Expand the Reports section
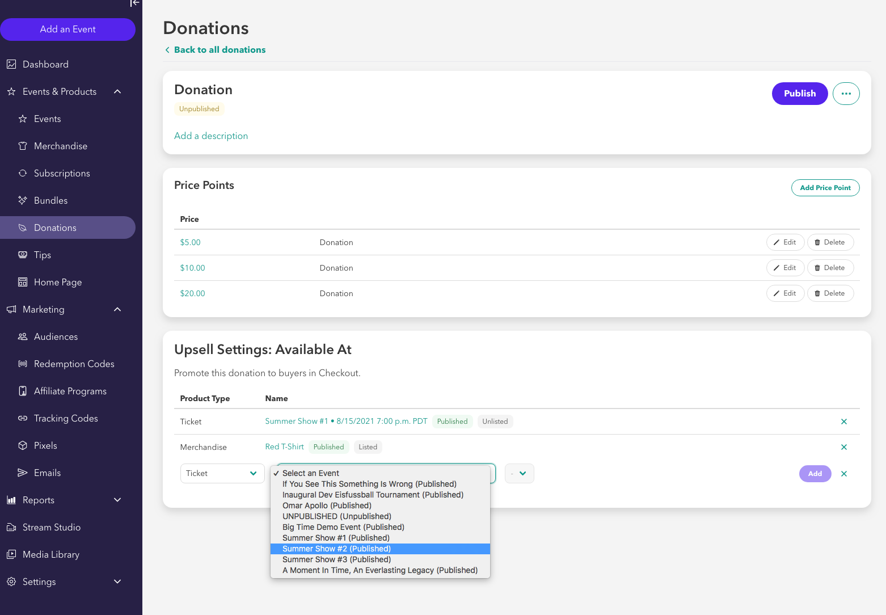The width and height of the screenshot is (886, 615). pyautogui.click(x=117, y=500)
